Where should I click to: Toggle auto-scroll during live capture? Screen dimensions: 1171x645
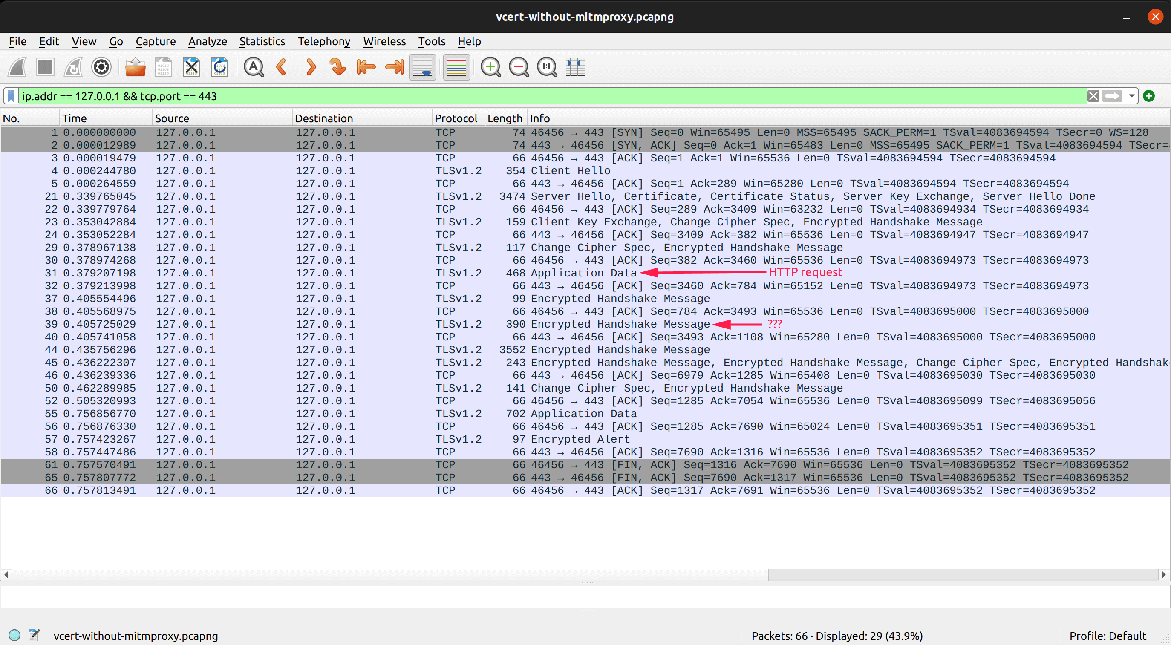pos(423,67)
